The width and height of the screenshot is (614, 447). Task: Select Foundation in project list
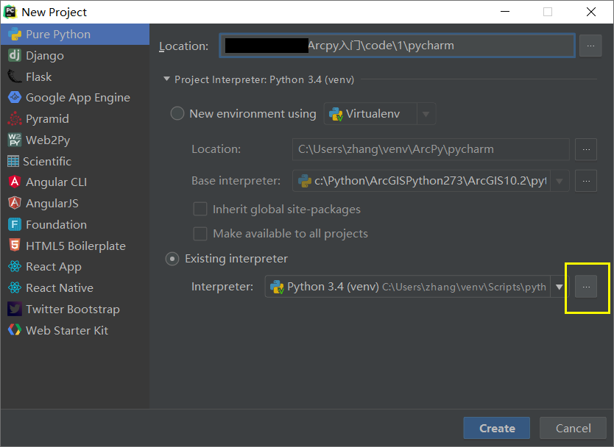pyautogui.click(x=75, y=224)
